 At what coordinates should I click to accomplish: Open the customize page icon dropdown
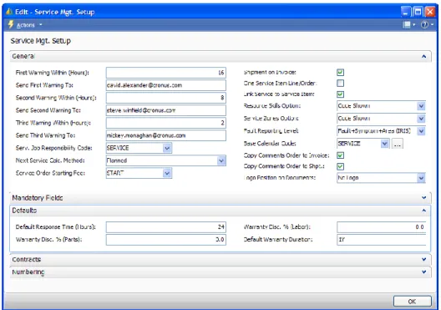pos(408,25)
